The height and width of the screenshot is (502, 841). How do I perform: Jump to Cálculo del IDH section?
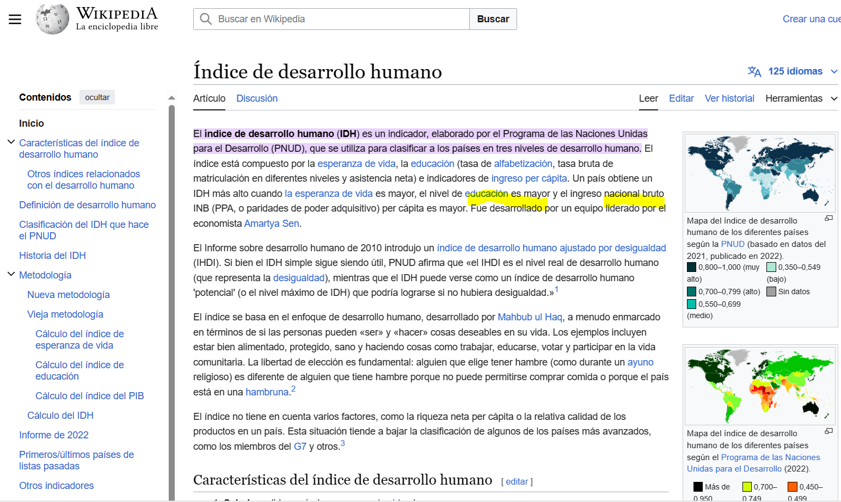[x=60, y=416]
